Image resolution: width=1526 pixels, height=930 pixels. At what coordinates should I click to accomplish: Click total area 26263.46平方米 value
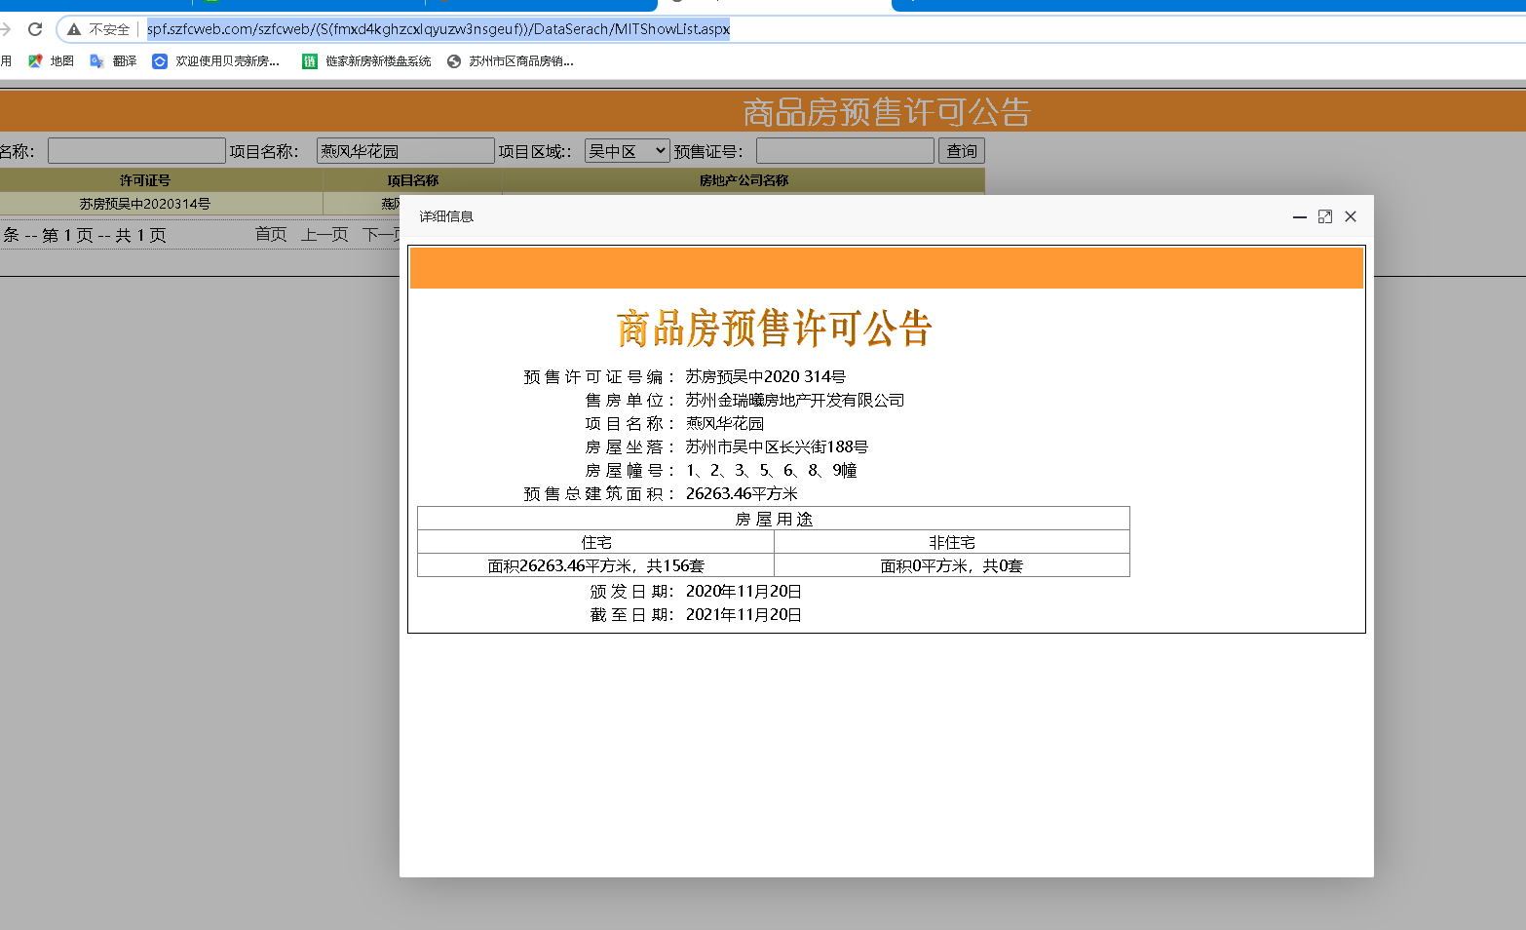click(x=742, y=493)
